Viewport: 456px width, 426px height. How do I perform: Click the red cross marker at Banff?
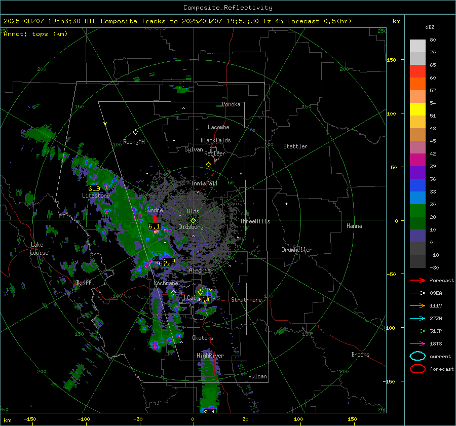[x=72, y=283]
